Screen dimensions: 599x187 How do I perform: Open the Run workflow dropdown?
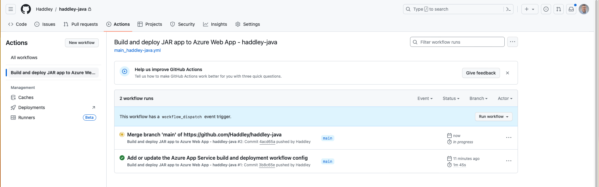(x=494, y=117)
